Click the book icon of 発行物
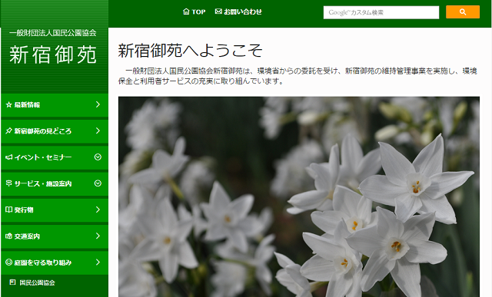The height and width of the screenshot is (297, 492). (8, 210)
